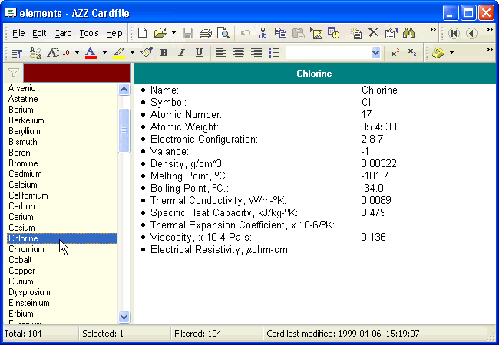Screen dimensions: 499x345
Task: Save the file with the floppy disk icon
Action: [188, 33]
